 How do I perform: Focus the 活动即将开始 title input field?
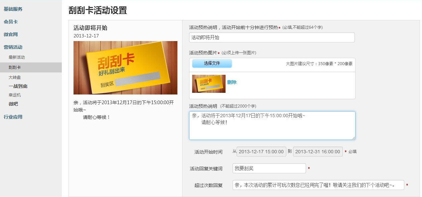click(x=272, y=37)
